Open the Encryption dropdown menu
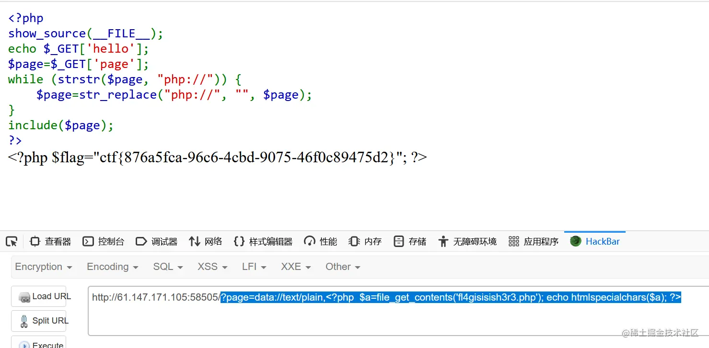The image size is (709, 348). coord(43,267)
